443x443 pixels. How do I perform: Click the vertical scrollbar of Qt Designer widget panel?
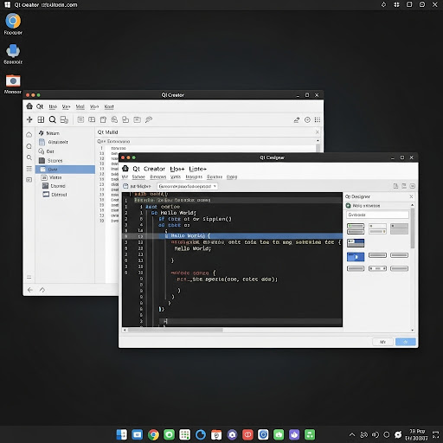tap(413, 228)
